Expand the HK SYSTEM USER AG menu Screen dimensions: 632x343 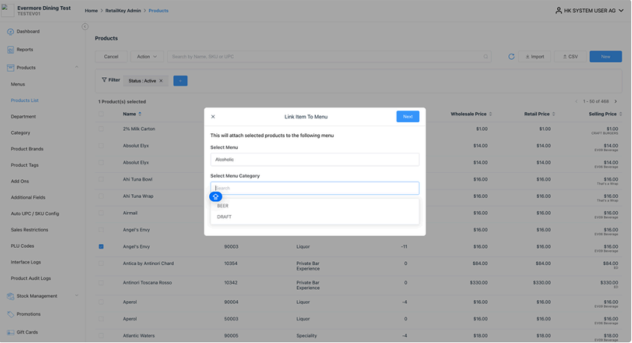point(589,10)
